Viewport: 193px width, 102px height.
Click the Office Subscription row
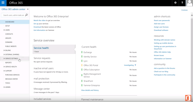(109, 70)
